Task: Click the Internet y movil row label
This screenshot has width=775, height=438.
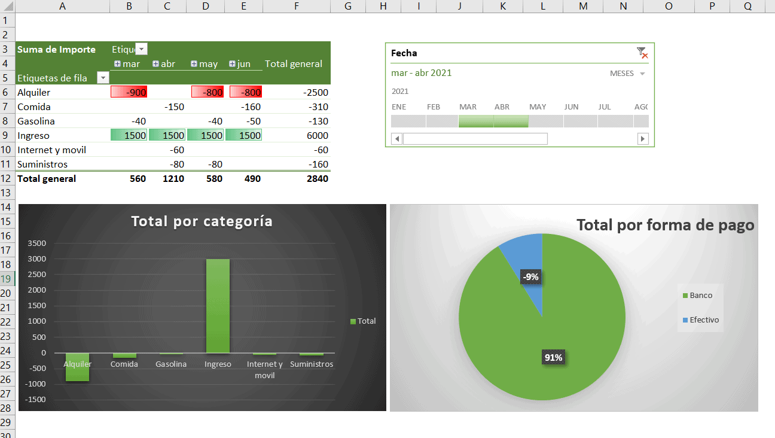Action: point(63,150)
